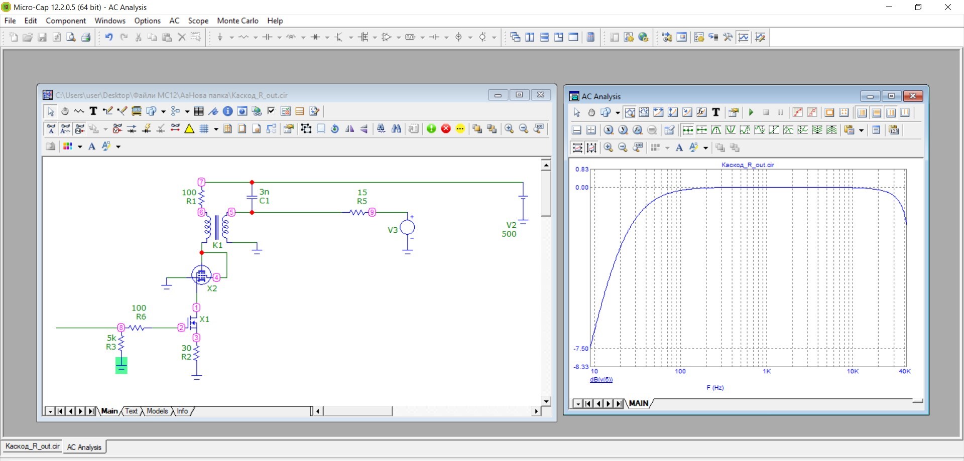This screenshot has height=461, width=964.
Task: Switch to the Models tab
Action: (157, 411)
